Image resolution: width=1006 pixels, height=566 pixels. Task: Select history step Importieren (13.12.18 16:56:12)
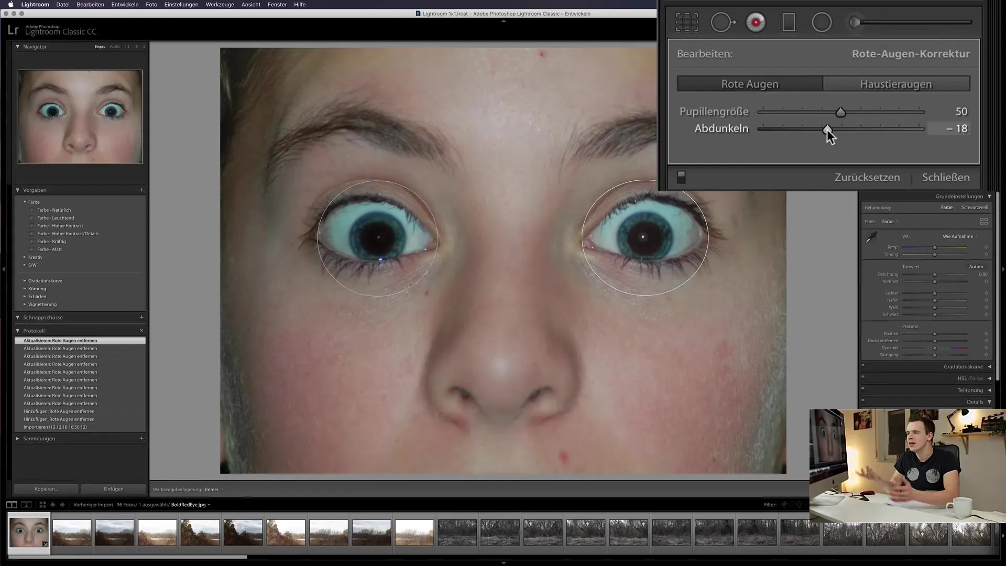coord(55,427)
